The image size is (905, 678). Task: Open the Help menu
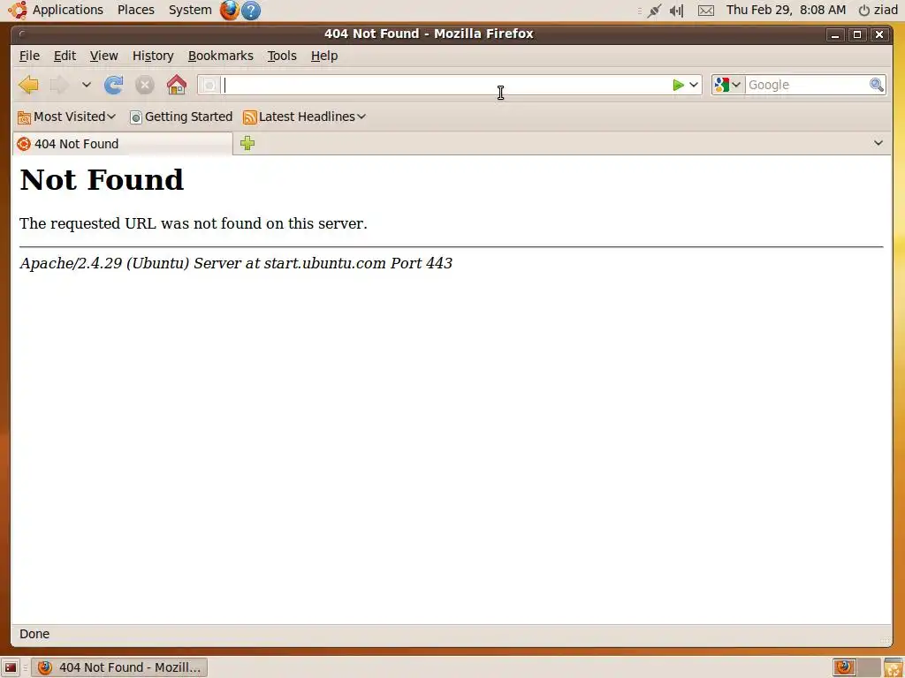tap(324, 56)
